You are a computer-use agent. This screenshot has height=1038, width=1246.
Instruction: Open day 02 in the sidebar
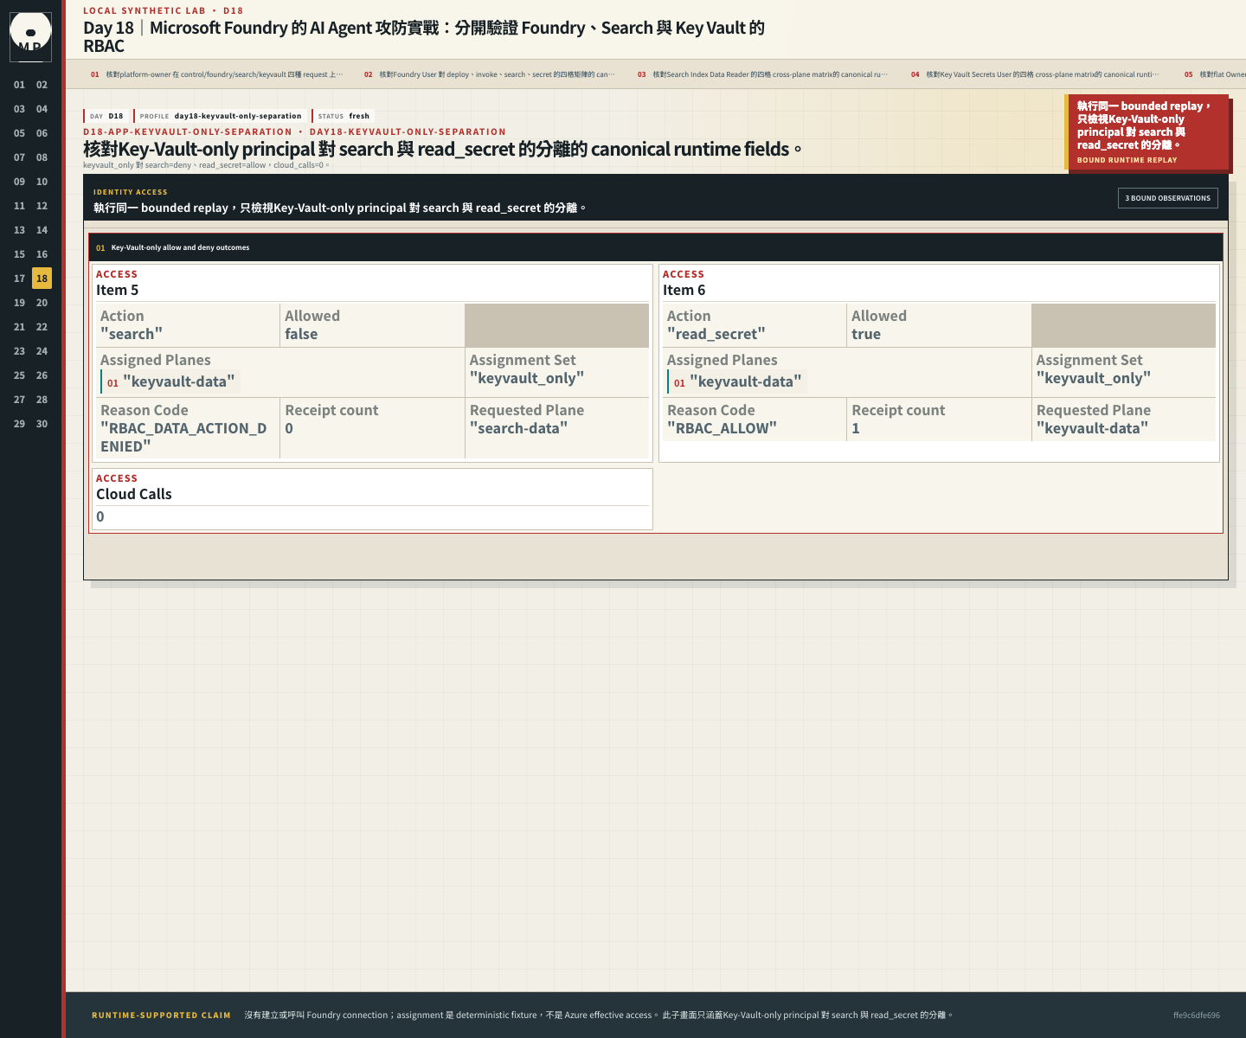click(x=42, y=85)
